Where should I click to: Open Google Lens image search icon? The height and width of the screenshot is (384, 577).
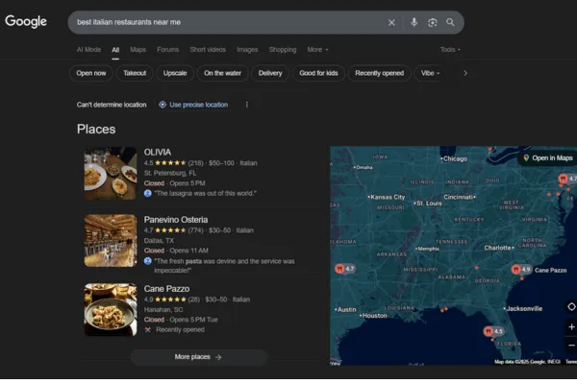pyautogui.click(x=432, y=22)
